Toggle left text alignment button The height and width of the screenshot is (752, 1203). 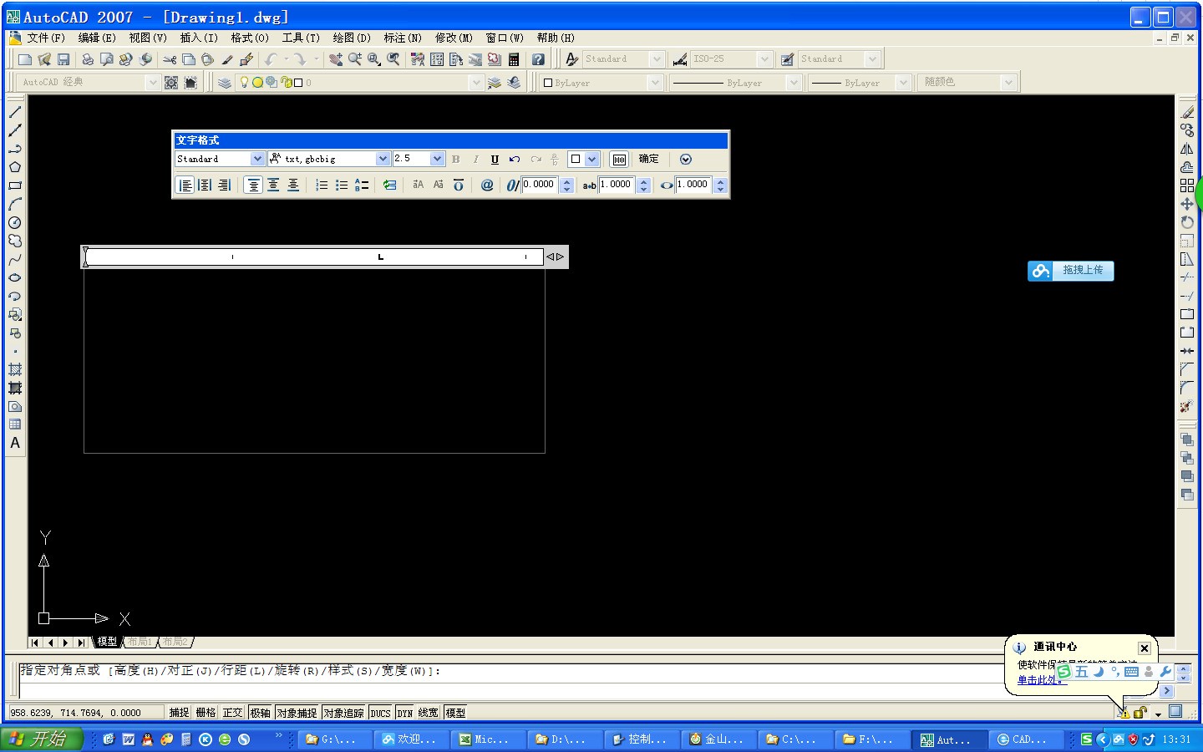click(x=185, y=185)
